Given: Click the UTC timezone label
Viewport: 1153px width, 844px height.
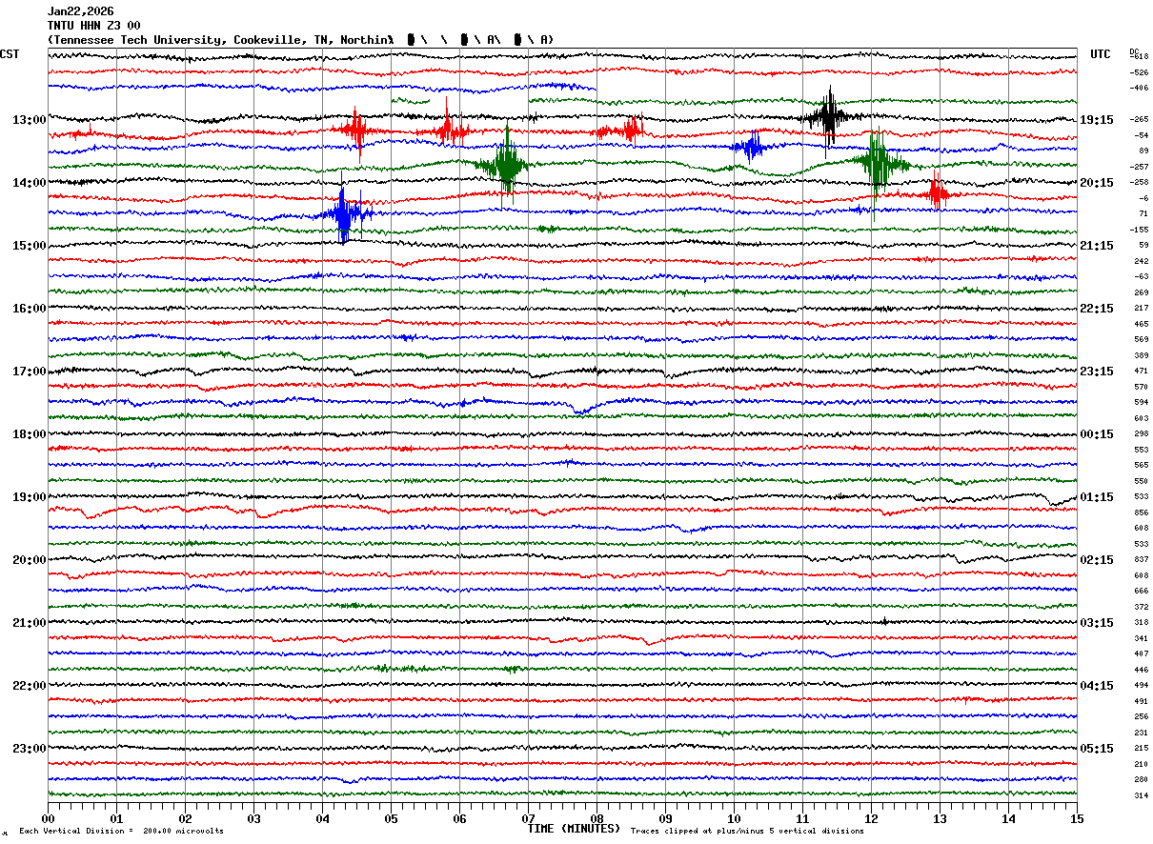Looking at the screenshot, I should 1101,54.
